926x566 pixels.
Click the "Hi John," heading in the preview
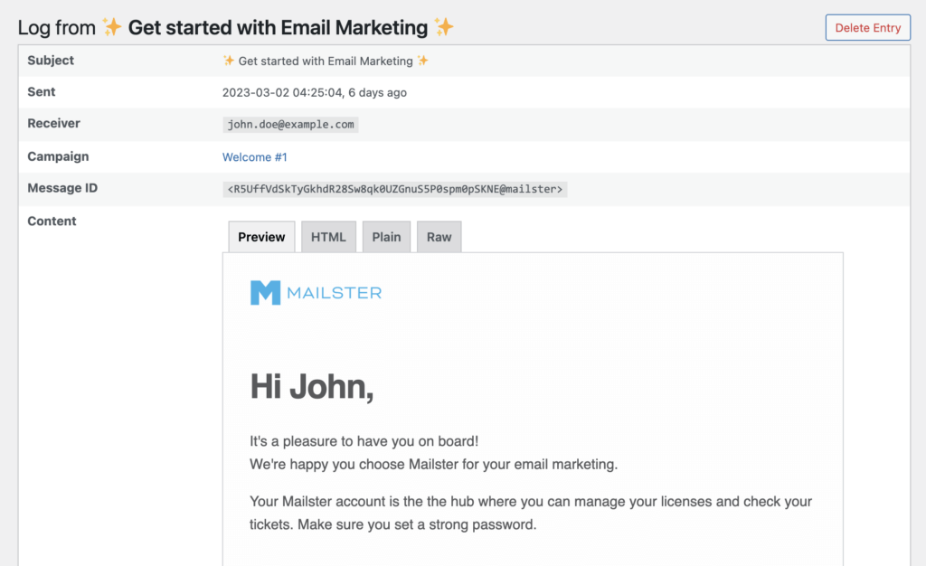pos(312,387)
